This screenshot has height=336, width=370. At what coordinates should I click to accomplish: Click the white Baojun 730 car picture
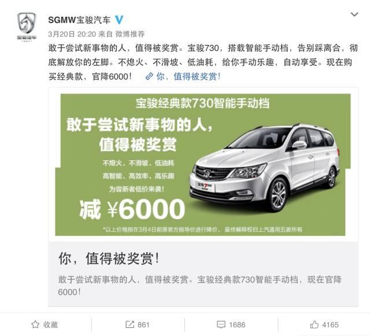pyautogui.click(x=265, y=167)
